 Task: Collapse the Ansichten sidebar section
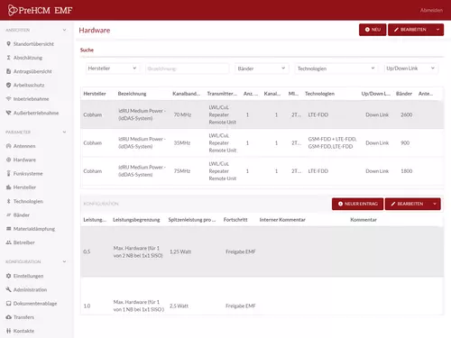click(x=64, y=30)
